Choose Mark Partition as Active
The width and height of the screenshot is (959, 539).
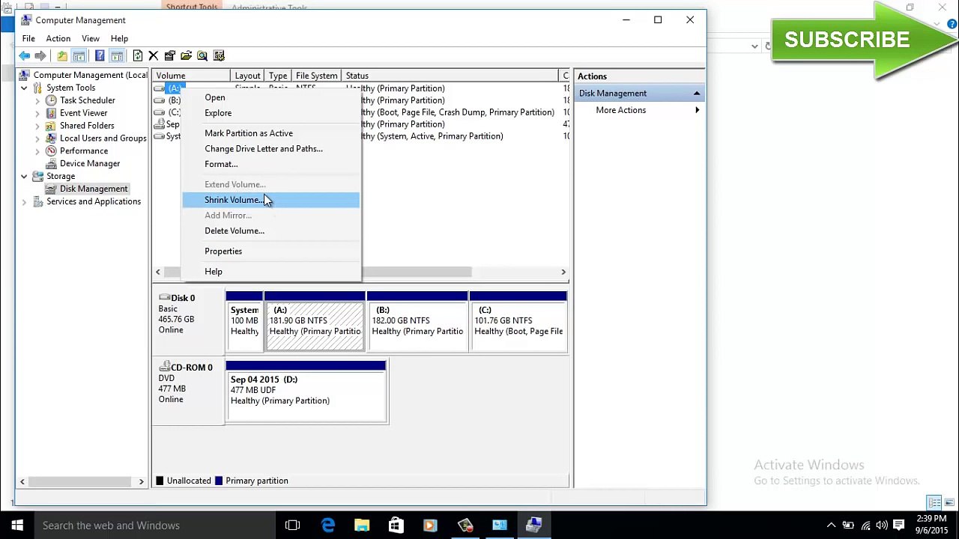point(270,133)
